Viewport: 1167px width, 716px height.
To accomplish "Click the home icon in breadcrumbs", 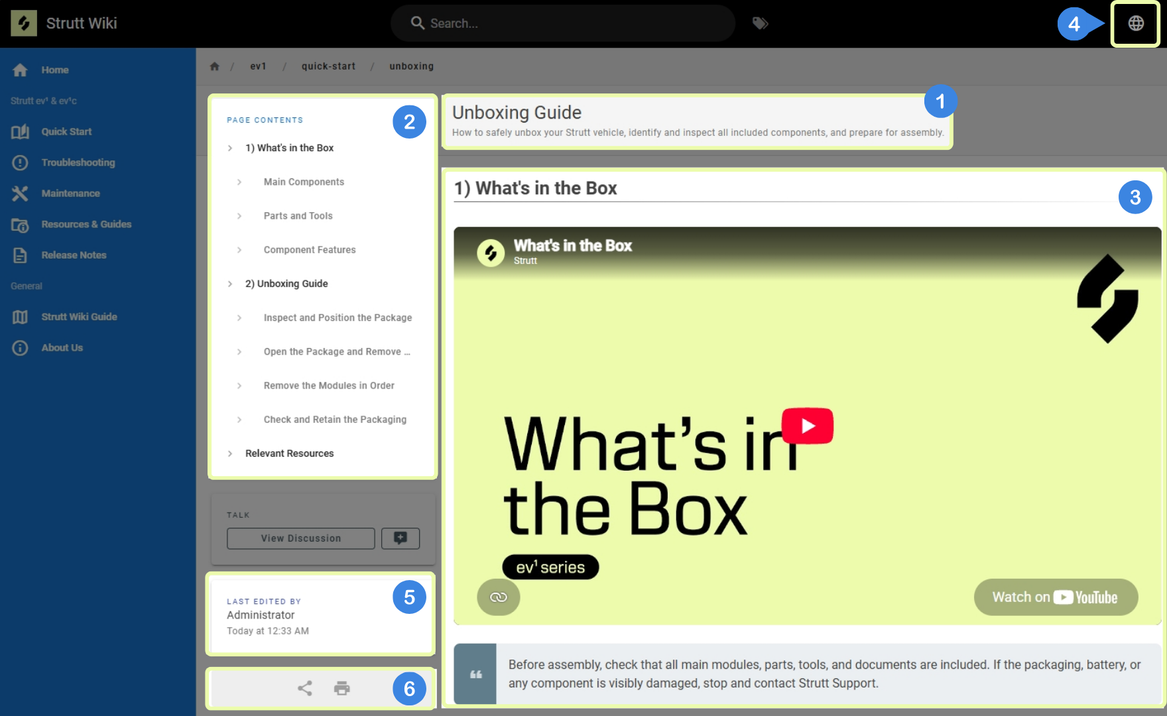I will tap(214, 66).
